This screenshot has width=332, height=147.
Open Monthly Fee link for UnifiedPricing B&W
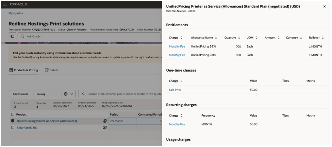(x=177, y=46)
